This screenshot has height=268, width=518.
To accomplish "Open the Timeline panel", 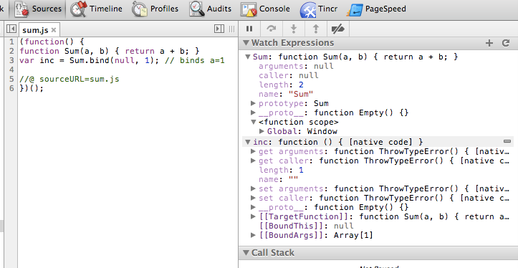I will tap(96, 9).
